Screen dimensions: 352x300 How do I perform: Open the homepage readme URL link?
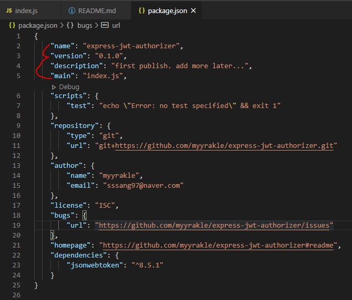pos(219,245)
